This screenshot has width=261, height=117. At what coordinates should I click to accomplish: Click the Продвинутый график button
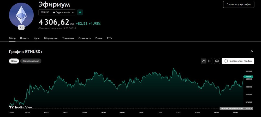(238, 61)
